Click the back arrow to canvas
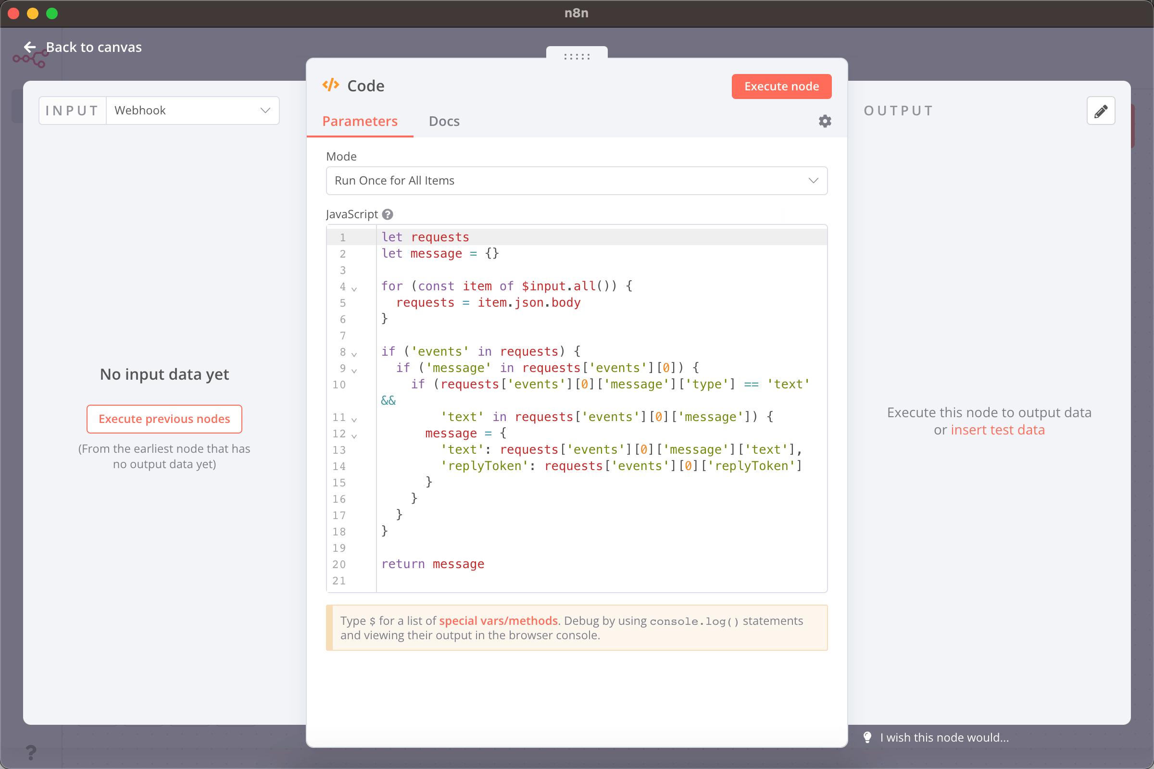 30,47
